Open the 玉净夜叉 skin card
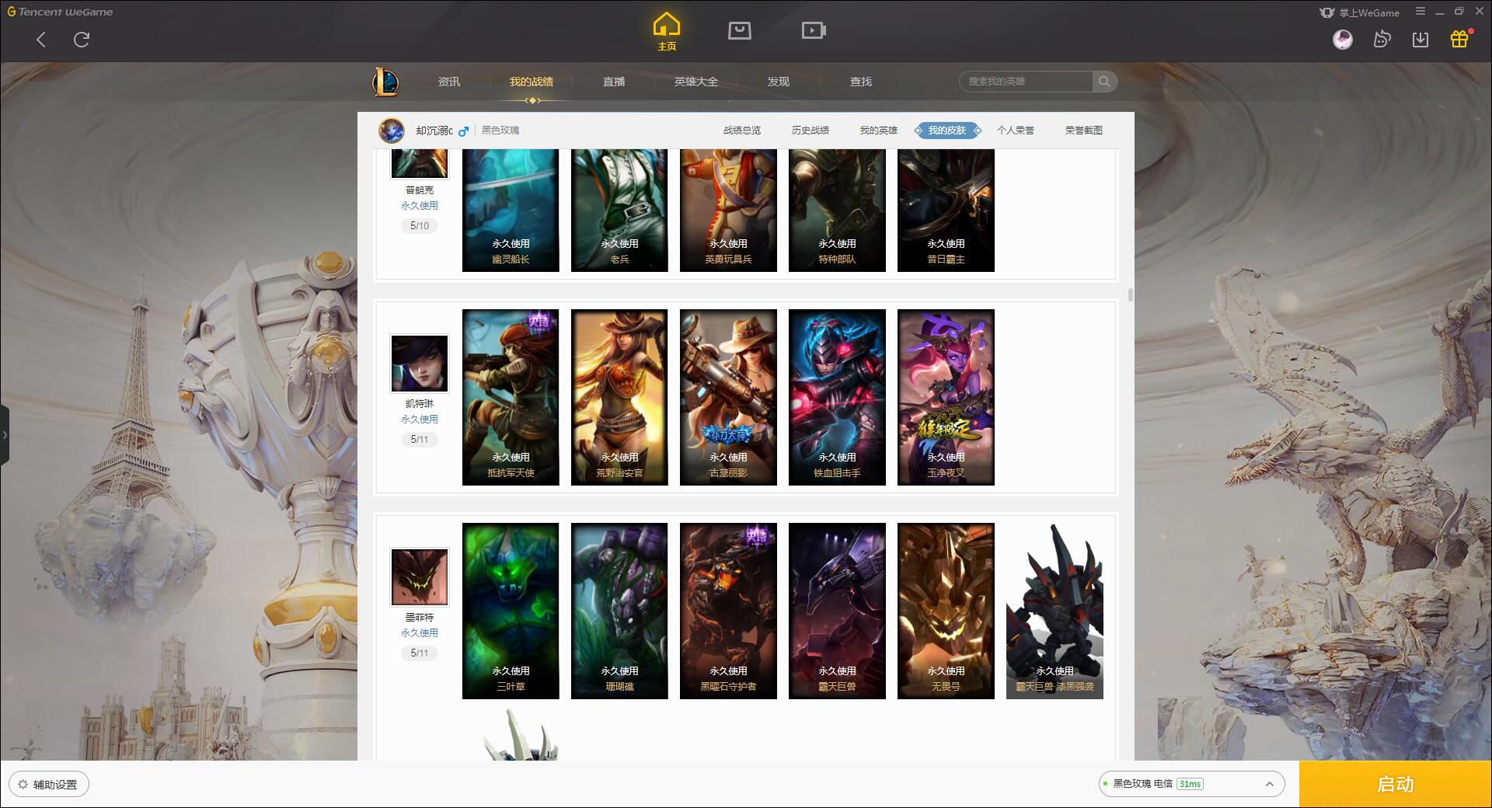Screen dimensions: 1492x808 point(946,397)
